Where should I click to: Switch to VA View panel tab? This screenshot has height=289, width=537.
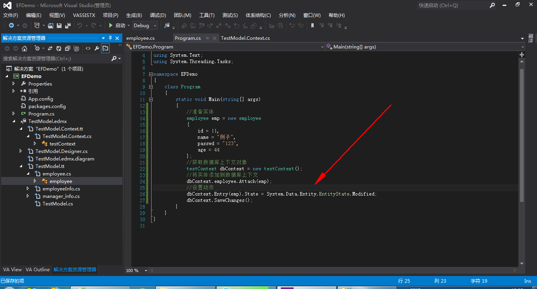[12, 270]
